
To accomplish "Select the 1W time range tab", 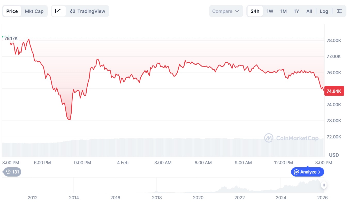I will click(270, 11).
